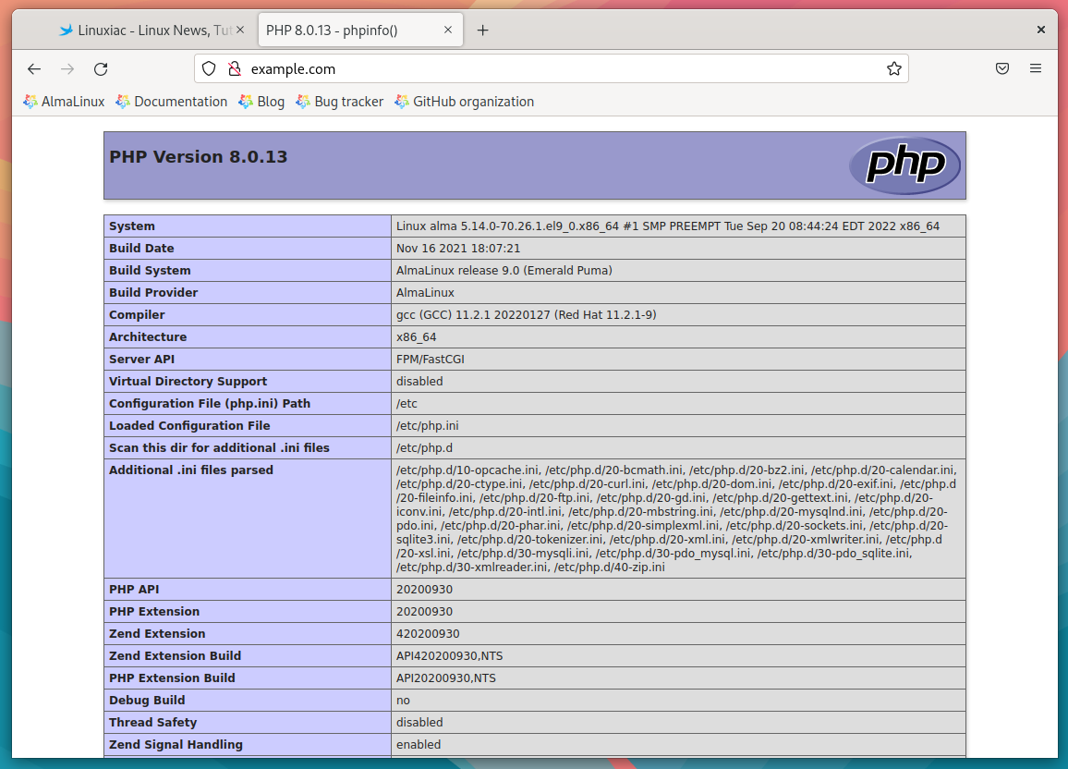
Task: Open the Documentation bookmark
Action: [172, 102]
